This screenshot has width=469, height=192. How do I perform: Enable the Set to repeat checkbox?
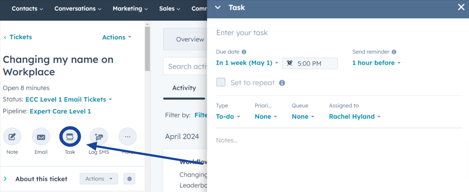pos(221,82)
